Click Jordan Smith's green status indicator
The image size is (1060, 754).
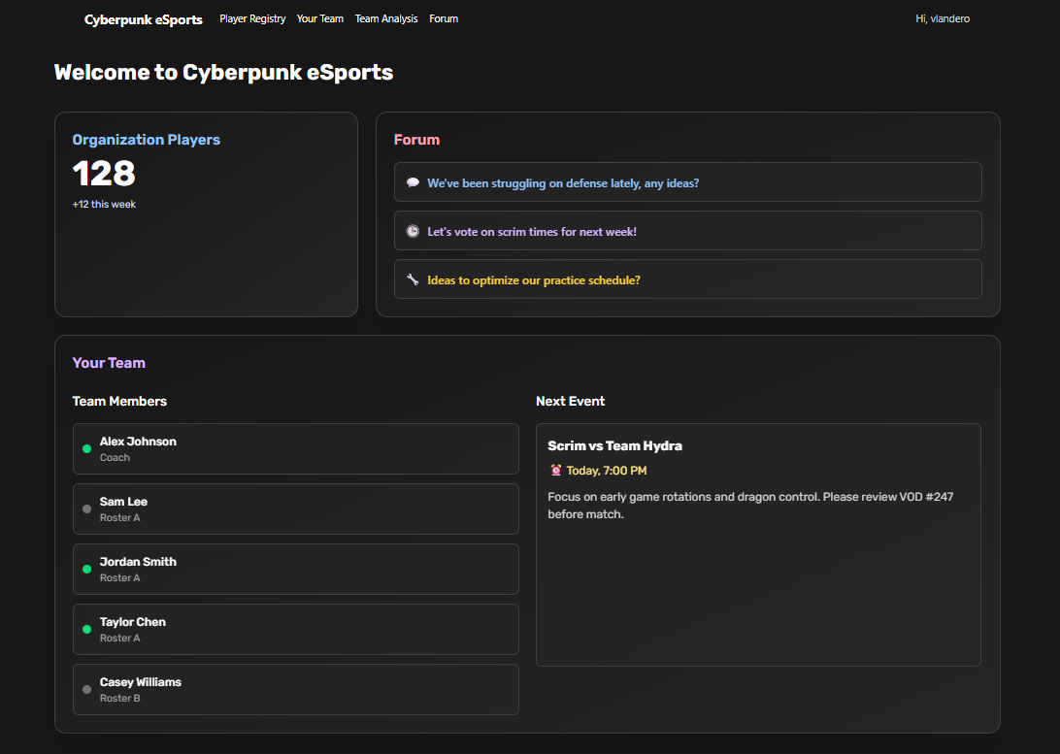point(87,570)
